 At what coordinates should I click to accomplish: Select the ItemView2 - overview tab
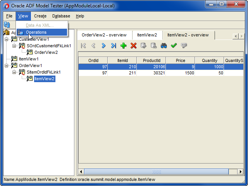point(188,35)
